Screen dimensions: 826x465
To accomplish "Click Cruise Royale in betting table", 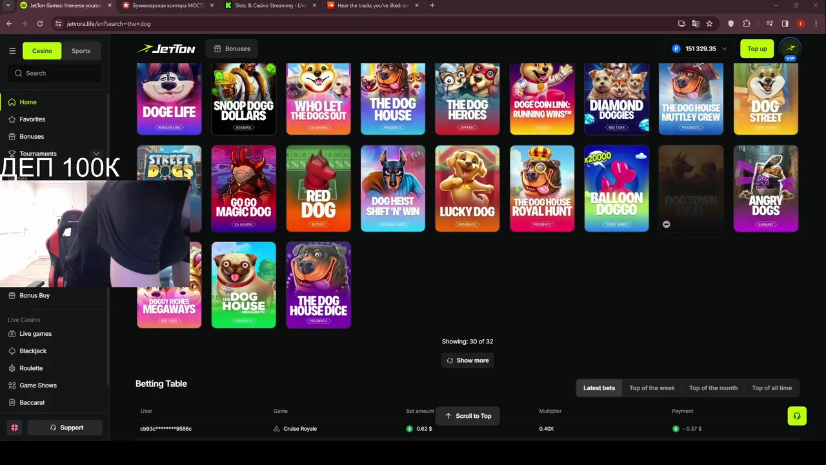I will point(300,429).
